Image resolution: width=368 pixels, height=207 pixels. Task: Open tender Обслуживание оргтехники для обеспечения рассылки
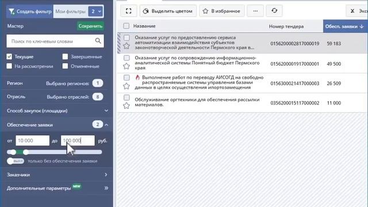click(197, 102)
